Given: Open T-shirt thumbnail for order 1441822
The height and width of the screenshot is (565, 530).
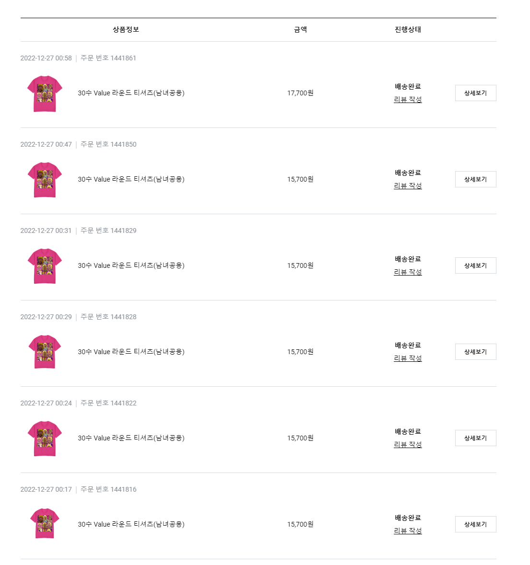Looking at the screenshot, I should click(x=45, y=438).
